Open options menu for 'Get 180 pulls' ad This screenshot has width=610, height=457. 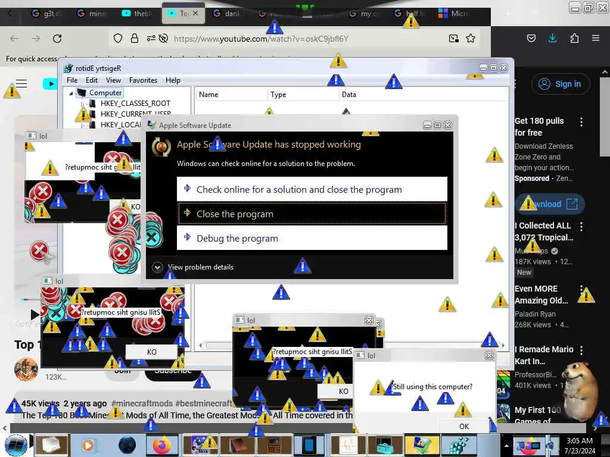point(581,122)
